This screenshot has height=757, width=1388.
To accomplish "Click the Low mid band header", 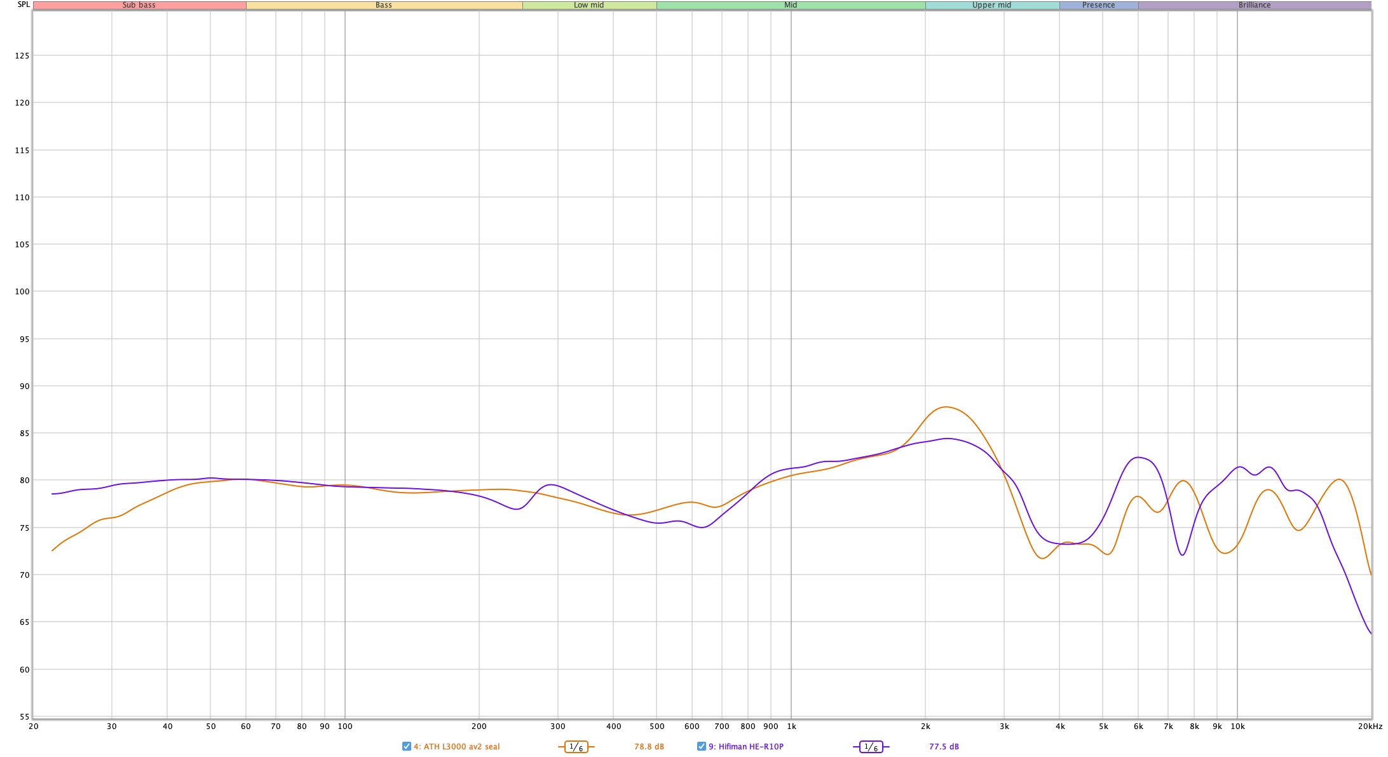I will tap(589, 5).
